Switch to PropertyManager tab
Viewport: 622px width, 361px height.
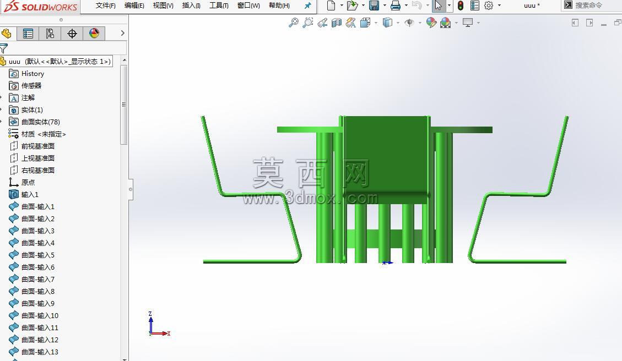[28, 34]
